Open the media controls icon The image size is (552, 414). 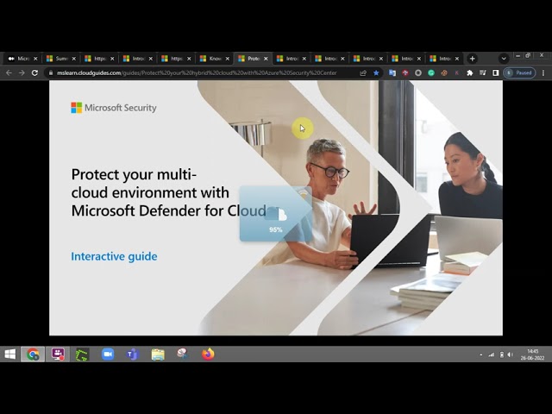(483, 72)
